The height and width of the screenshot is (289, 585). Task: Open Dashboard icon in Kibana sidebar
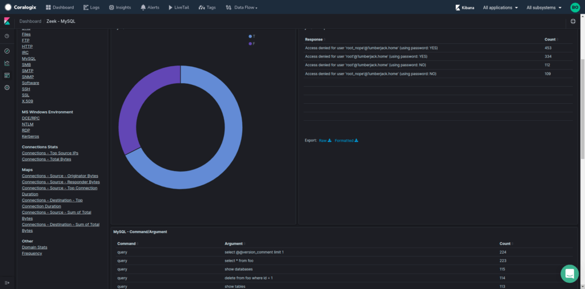7,76
